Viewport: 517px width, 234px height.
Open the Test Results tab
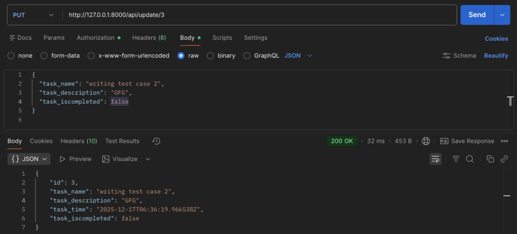pyautogui.click(x=122, y=141)
